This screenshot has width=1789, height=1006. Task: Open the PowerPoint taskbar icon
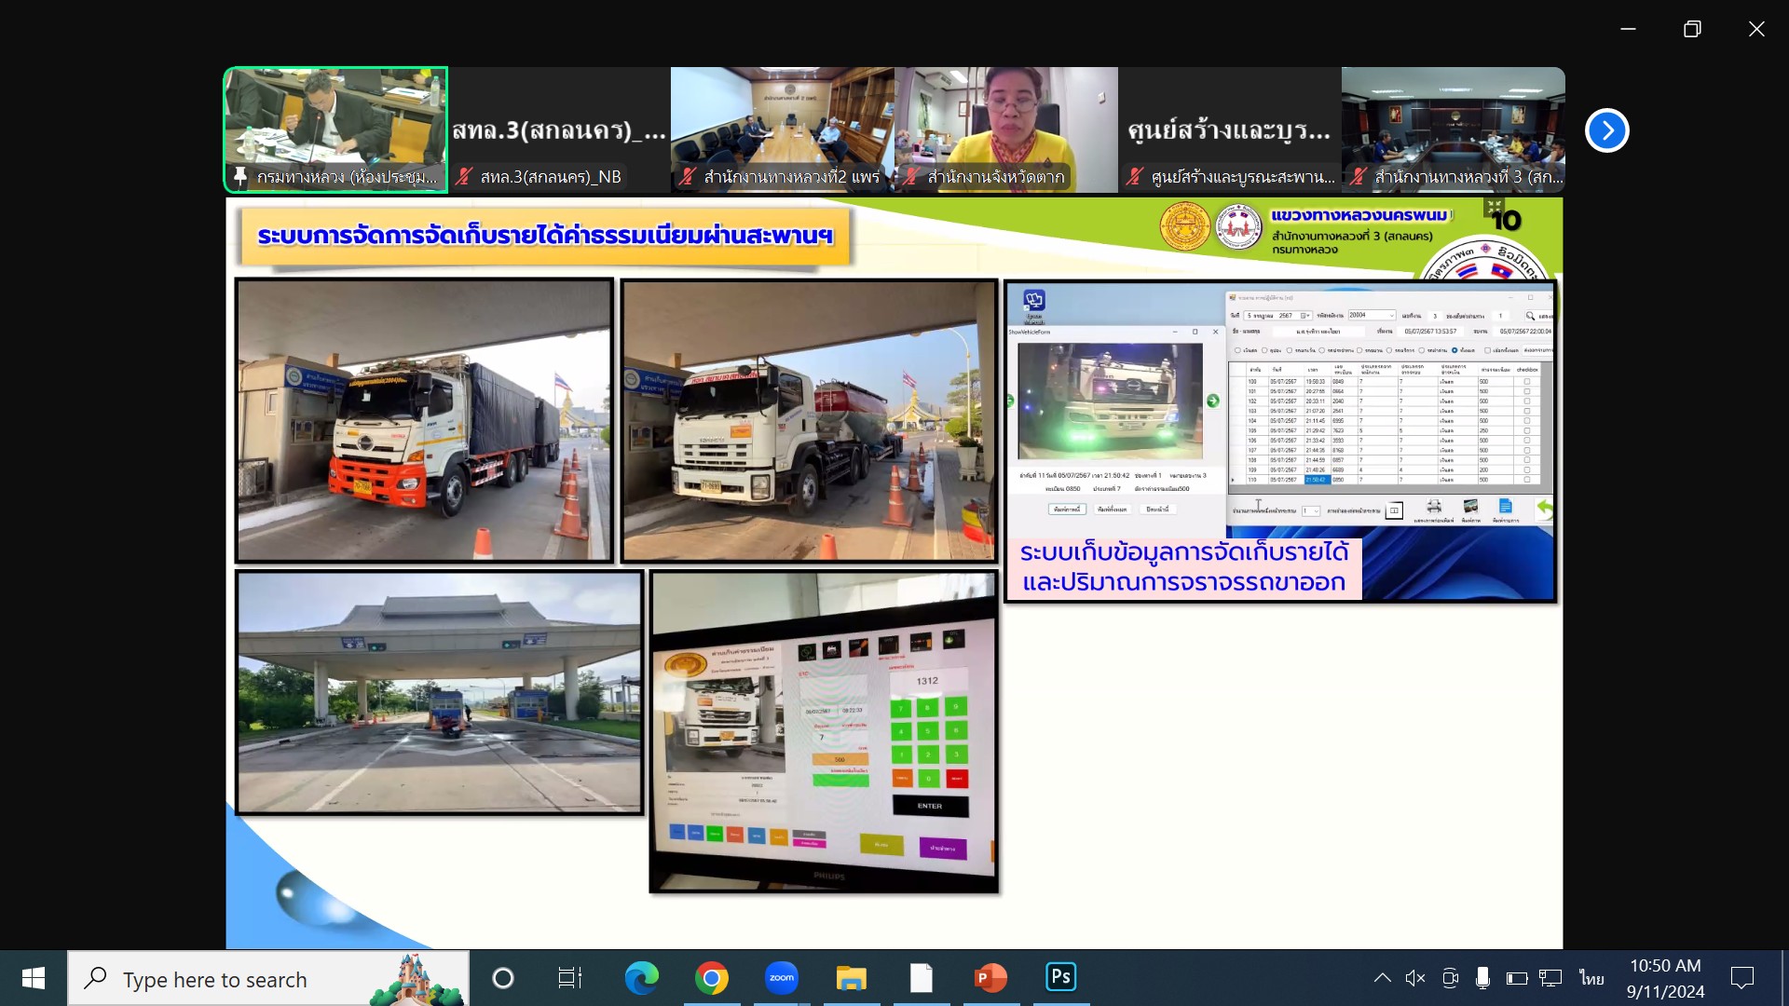(x=990, y=978)
